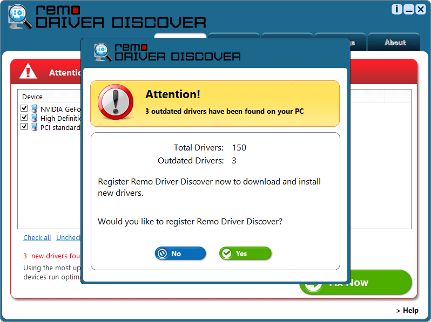Select the active white tab behind dialog

tap(180, 36)
